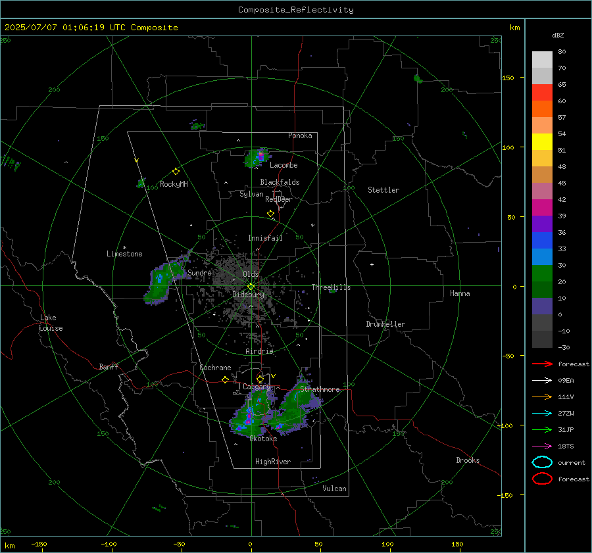592x553 pixels.
Task: Click the storm cell near Lacombe
Action: [257, 158]
